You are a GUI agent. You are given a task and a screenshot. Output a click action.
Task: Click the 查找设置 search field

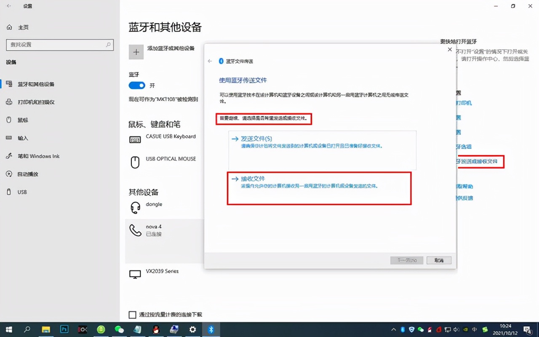tap(60, 45)
